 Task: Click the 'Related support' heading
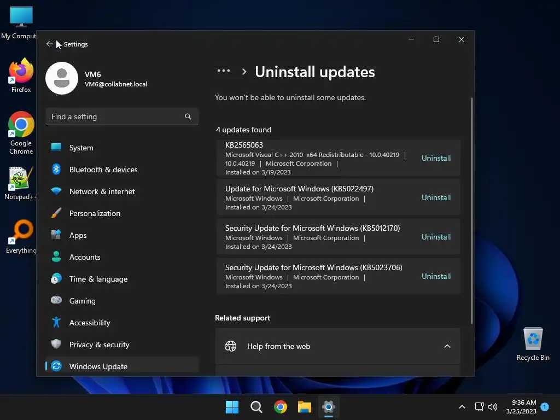[242, 318]
